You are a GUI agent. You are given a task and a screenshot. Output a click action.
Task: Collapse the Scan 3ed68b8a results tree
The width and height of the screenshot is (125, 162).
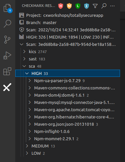[22, 45]
